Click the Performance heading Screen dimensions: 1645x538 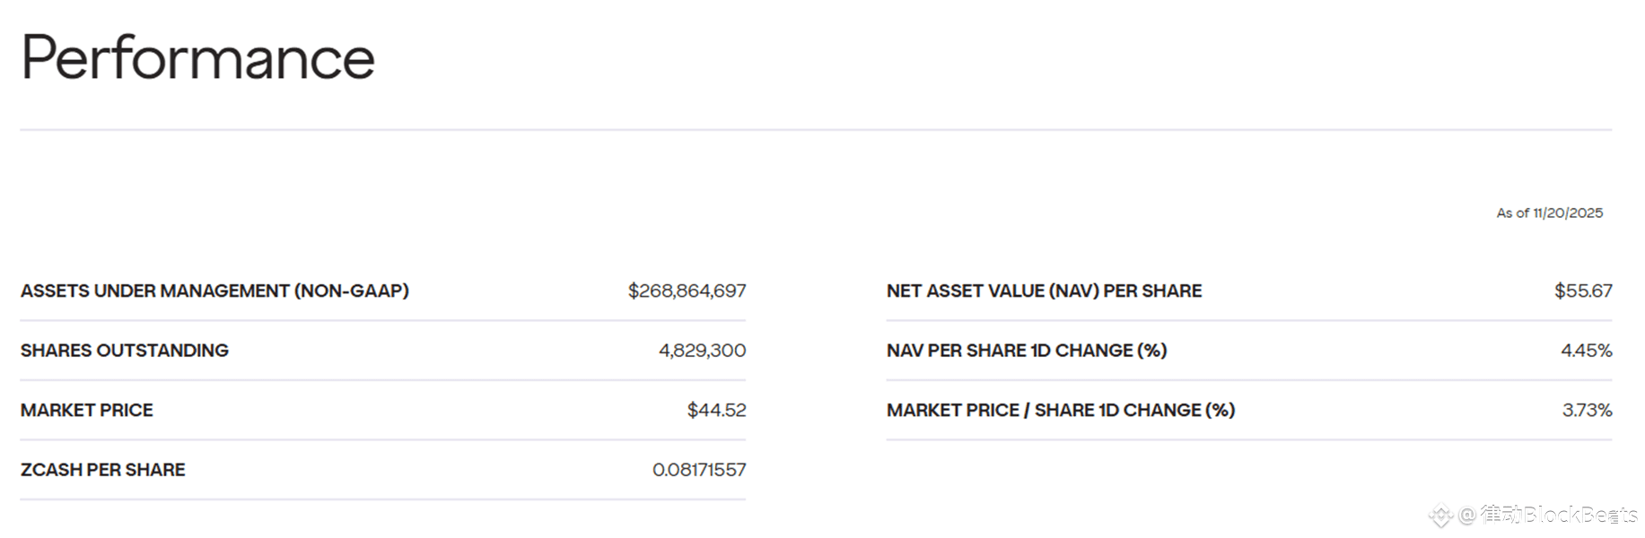tap(197, 57)
